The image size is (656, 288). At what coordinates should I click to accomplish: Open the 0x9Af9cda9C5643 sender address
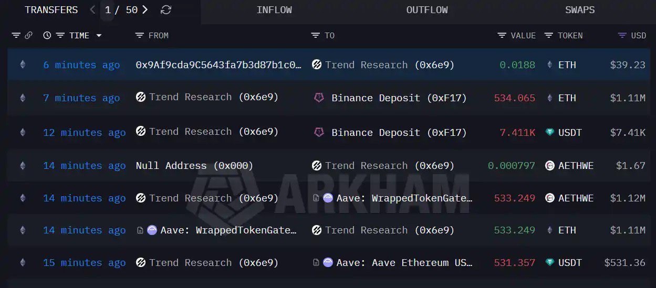(218, 65)
